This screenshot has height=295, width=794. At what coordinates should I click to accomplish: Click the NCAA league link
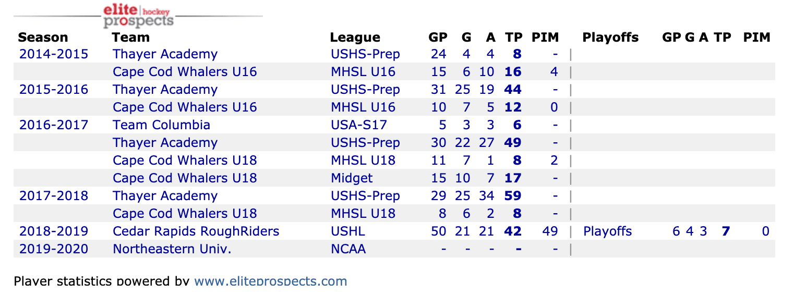[x=348, y=249]
